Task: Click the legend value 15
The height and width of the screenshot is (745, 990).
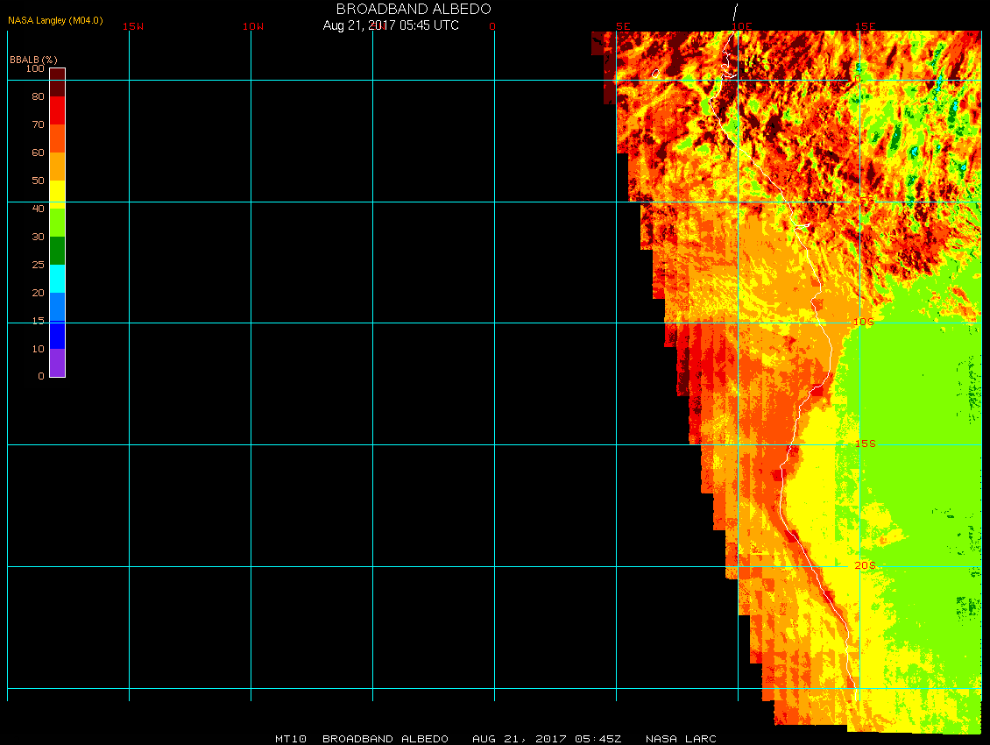Action: pos(39,321)
